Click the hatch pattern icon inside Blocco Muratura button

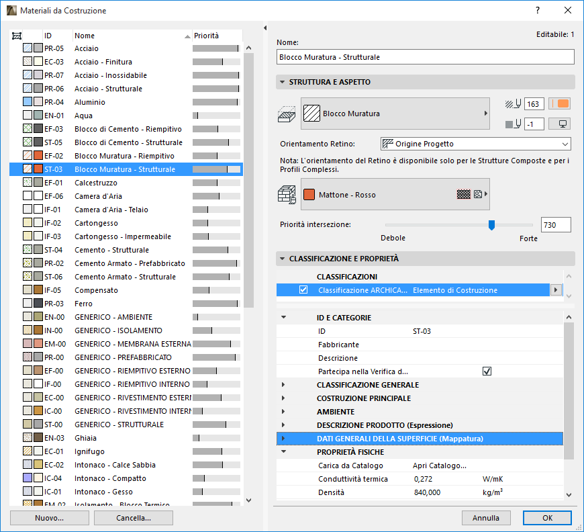311,114
